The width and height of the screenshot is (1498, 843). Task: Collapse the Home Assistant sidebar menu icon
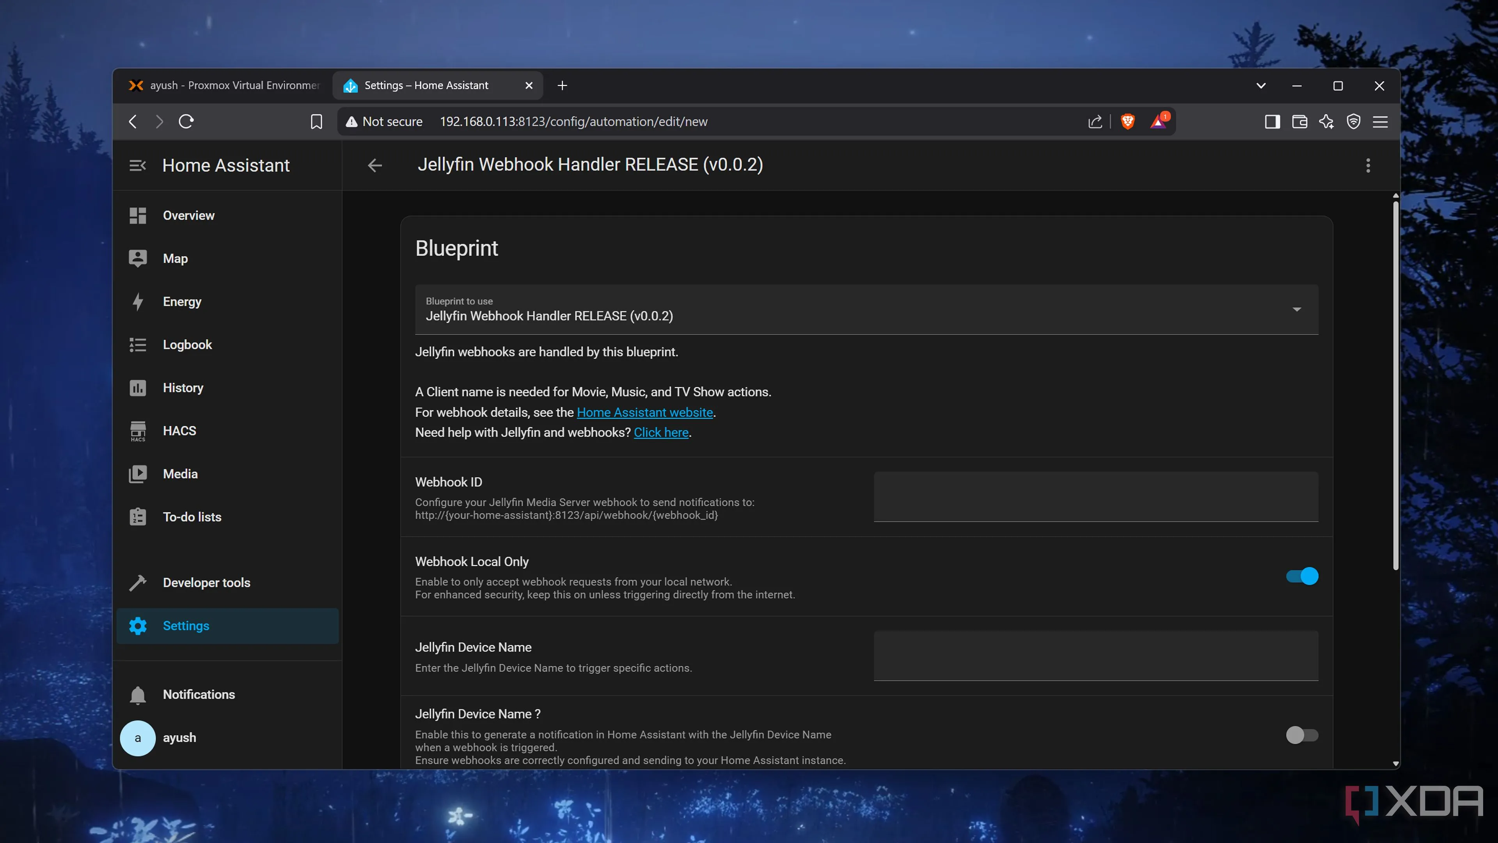[137, 165]
